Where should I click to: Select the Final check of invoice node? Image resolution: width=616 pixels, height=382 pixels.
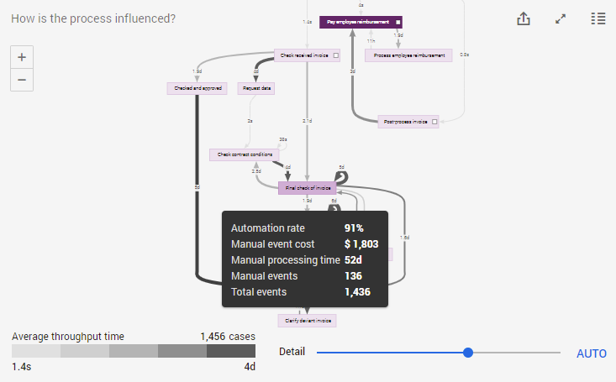coord(307,188)
